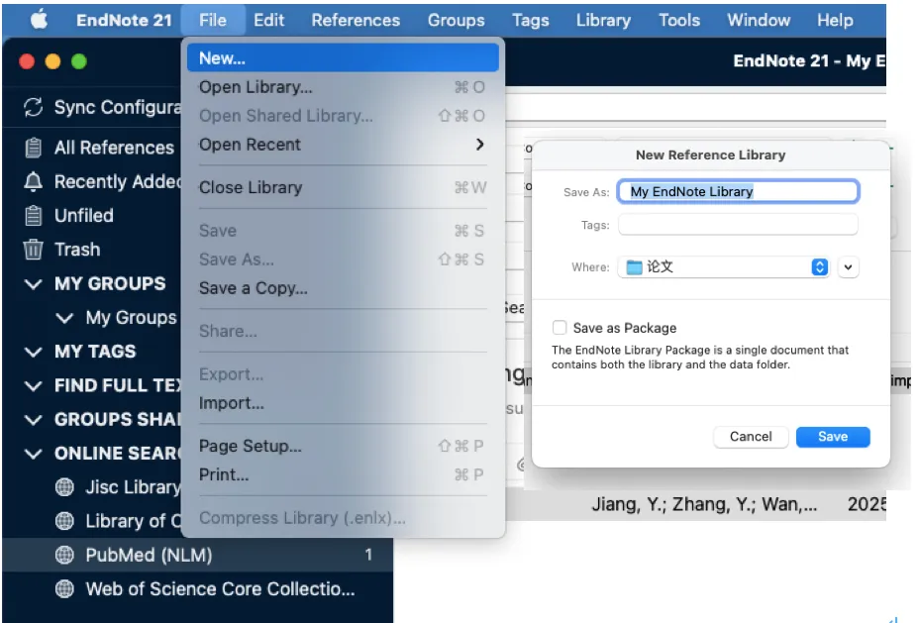The width and height of the screenshot is (918, 623).
Task: Open the References menu
Action: [x=356, y=20]
